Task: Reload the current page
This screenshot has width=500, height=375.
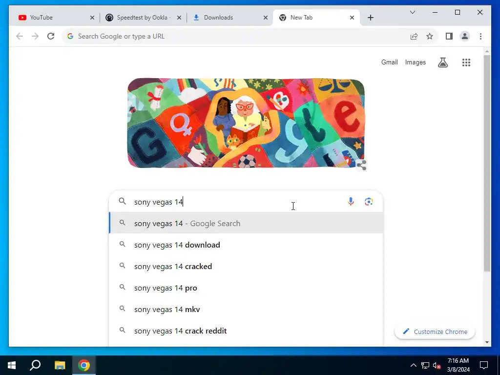Action: click(51, 36)
